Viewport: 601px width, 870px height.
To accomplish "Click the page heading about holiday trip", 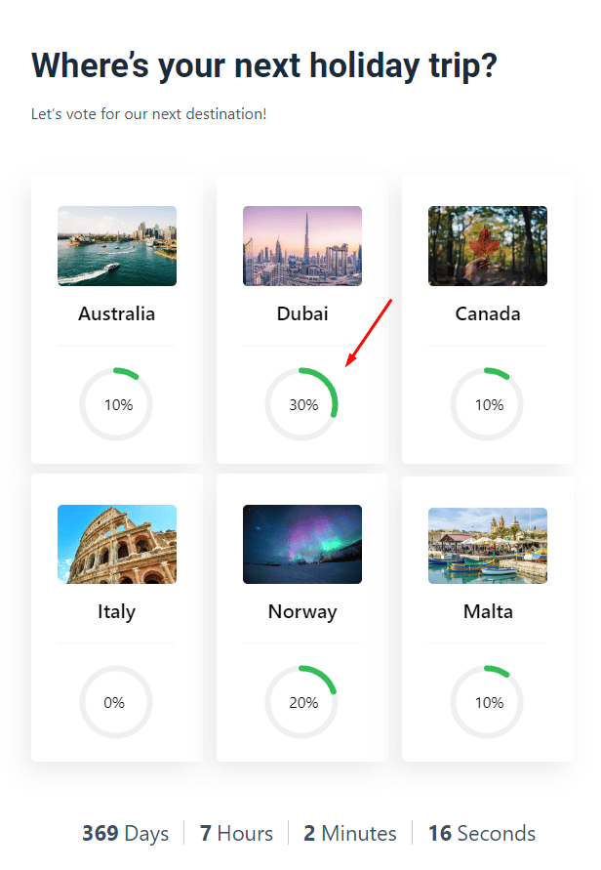I will pyautogui.click(x=263, y=66).
